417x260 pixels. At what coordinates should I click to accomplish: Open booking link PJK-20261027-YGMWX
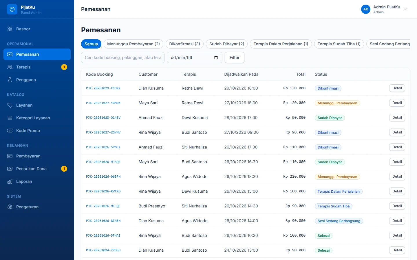pos(103,103)
